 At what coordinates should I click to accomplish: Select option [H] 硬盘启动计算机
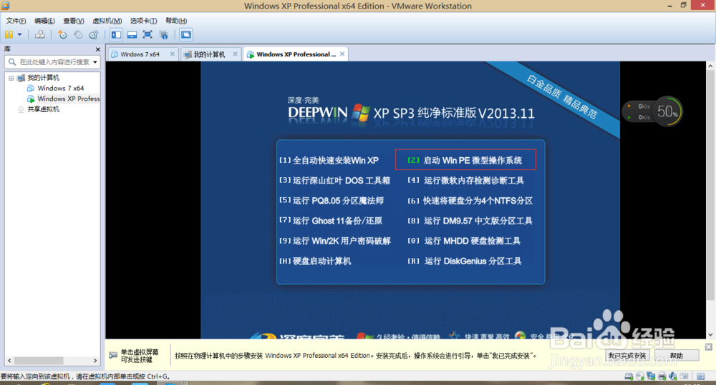315,261
